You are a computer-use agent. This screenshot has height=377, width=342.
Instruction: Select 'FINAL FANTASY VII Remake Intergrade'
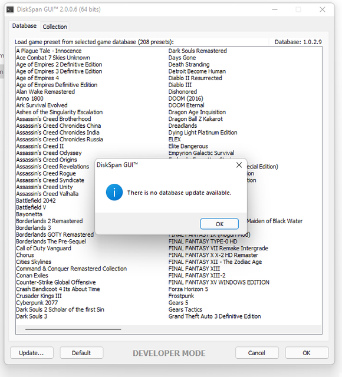[x=218, y=249]
